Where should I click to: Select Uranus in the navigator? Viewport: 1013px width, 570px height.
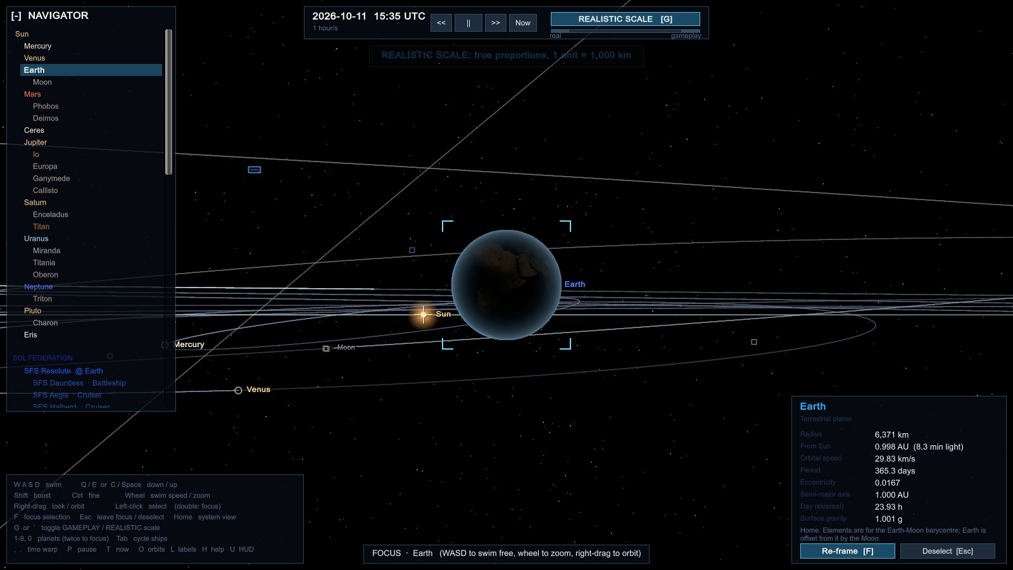(x=36, y=239)
